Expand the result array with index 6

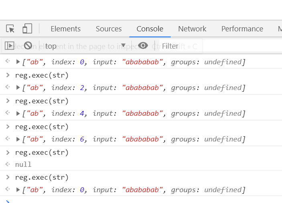click(18, 139)
